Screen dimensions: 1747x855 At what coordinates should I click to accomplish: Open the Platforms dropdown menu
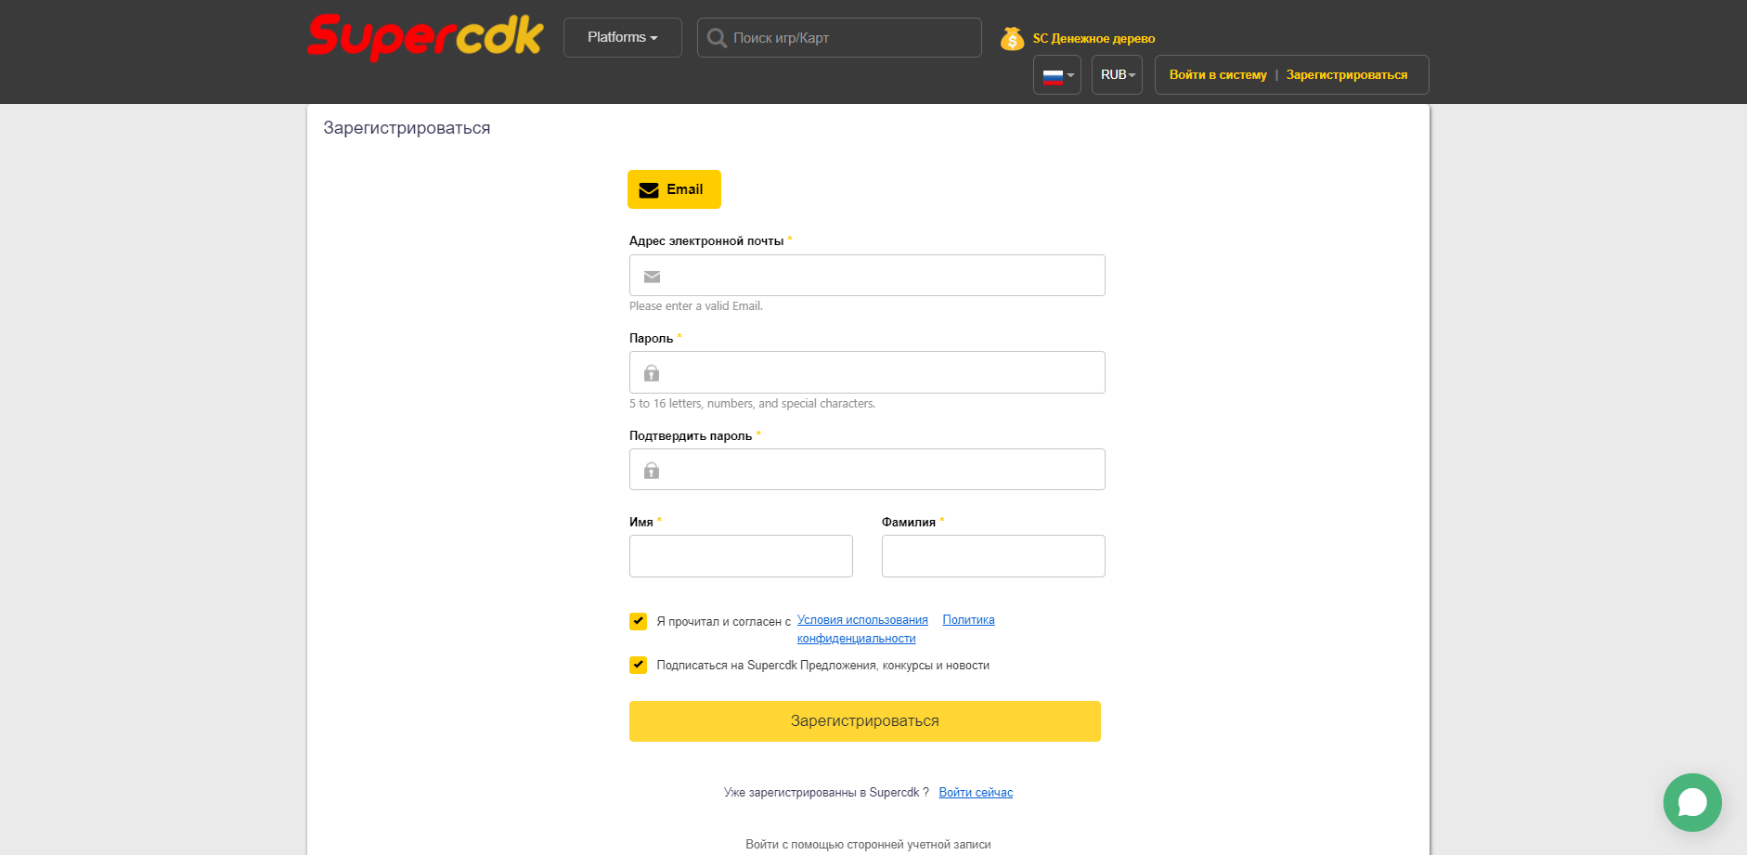coord(622,38)
